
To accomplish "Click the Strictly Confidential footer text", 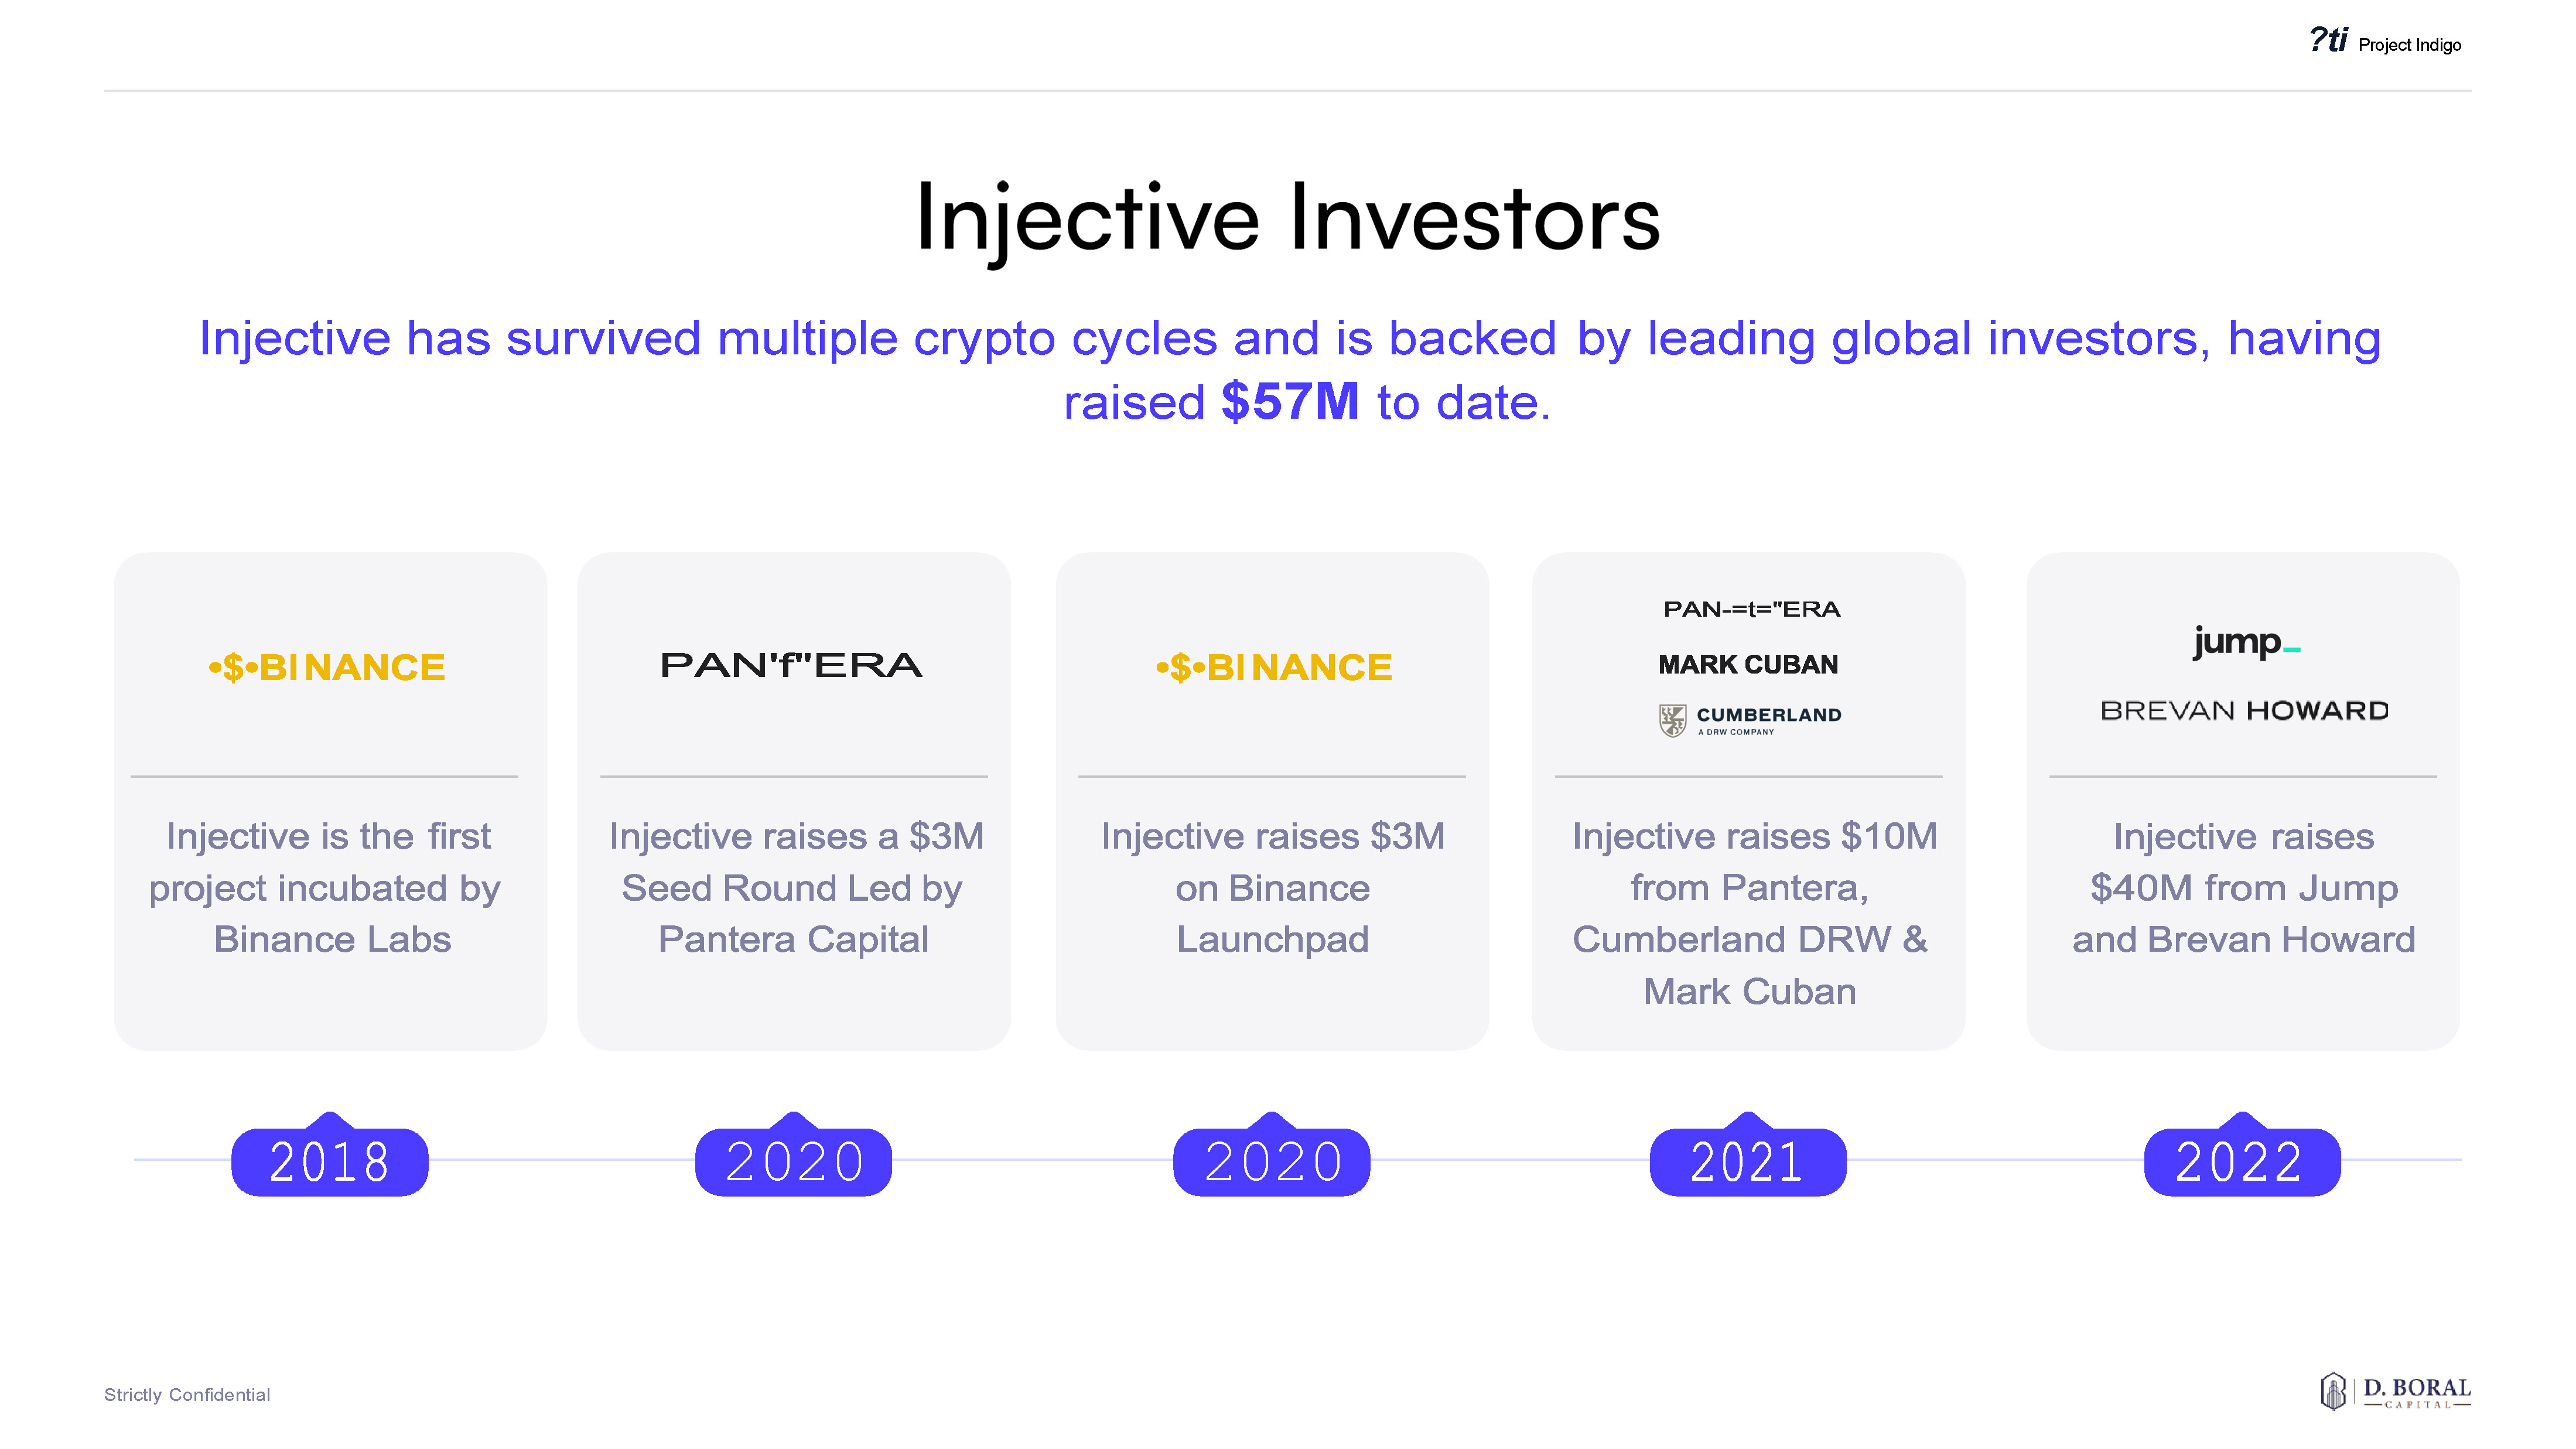I will pos(187,1395).
